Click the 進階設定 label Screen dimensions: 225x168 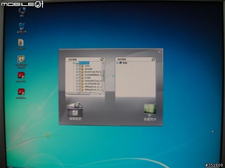(75, 119)
